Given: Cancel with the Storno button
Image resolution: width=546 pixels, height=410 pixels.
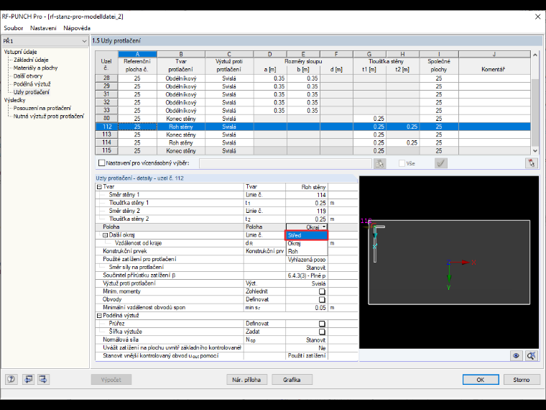Looking at the screenshot, I should point(522,380).
